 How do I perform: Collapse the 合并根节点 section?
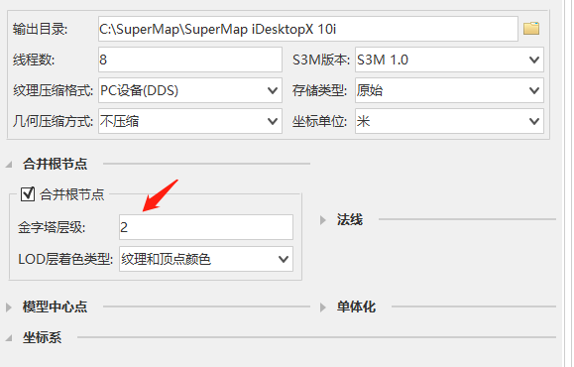click(x=9, y=165)
